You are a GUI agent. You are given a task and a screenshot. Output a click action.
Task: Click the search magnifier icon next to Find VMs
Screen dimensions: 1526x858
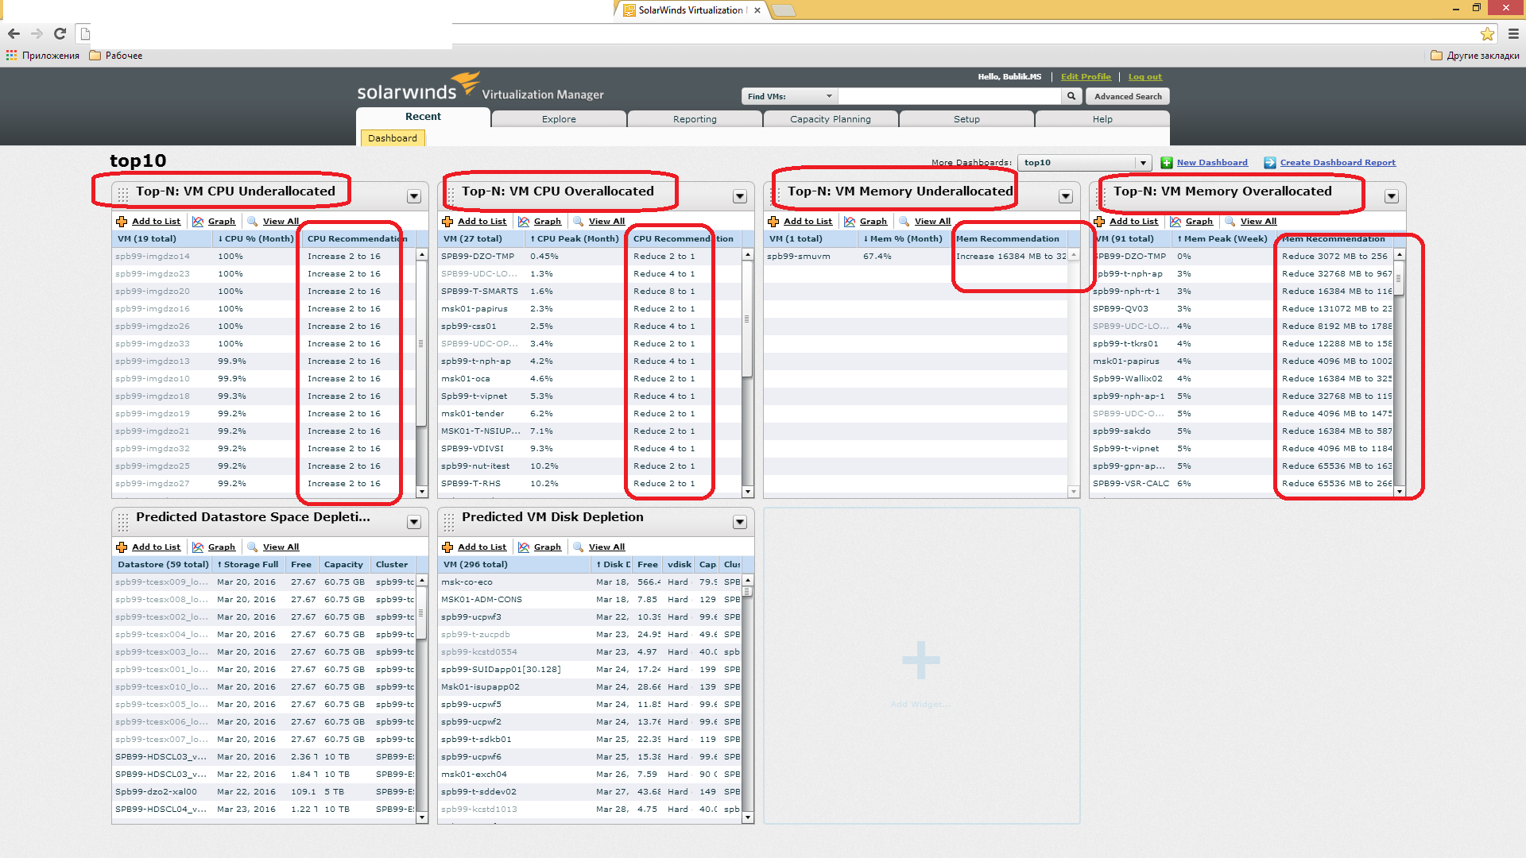1071,96
